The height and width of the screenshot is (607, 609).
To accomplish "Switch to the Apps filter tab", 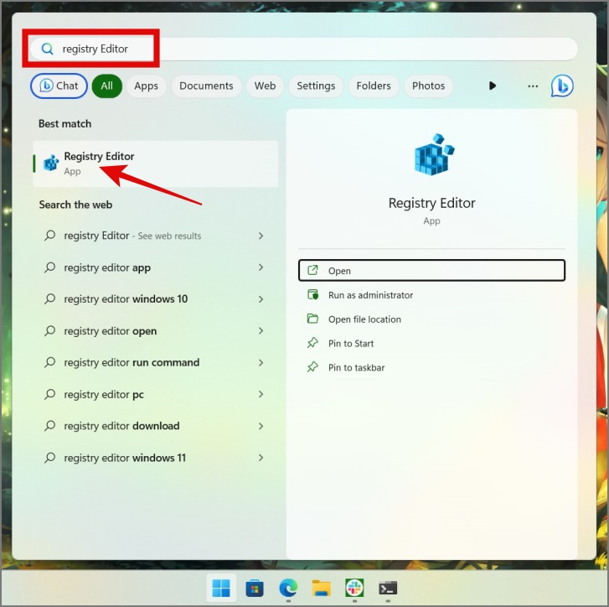I will pos(146,86).
